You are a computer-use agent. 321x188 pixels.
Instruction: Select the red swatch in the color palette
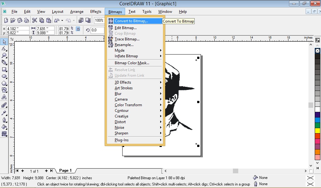[318, 136]
